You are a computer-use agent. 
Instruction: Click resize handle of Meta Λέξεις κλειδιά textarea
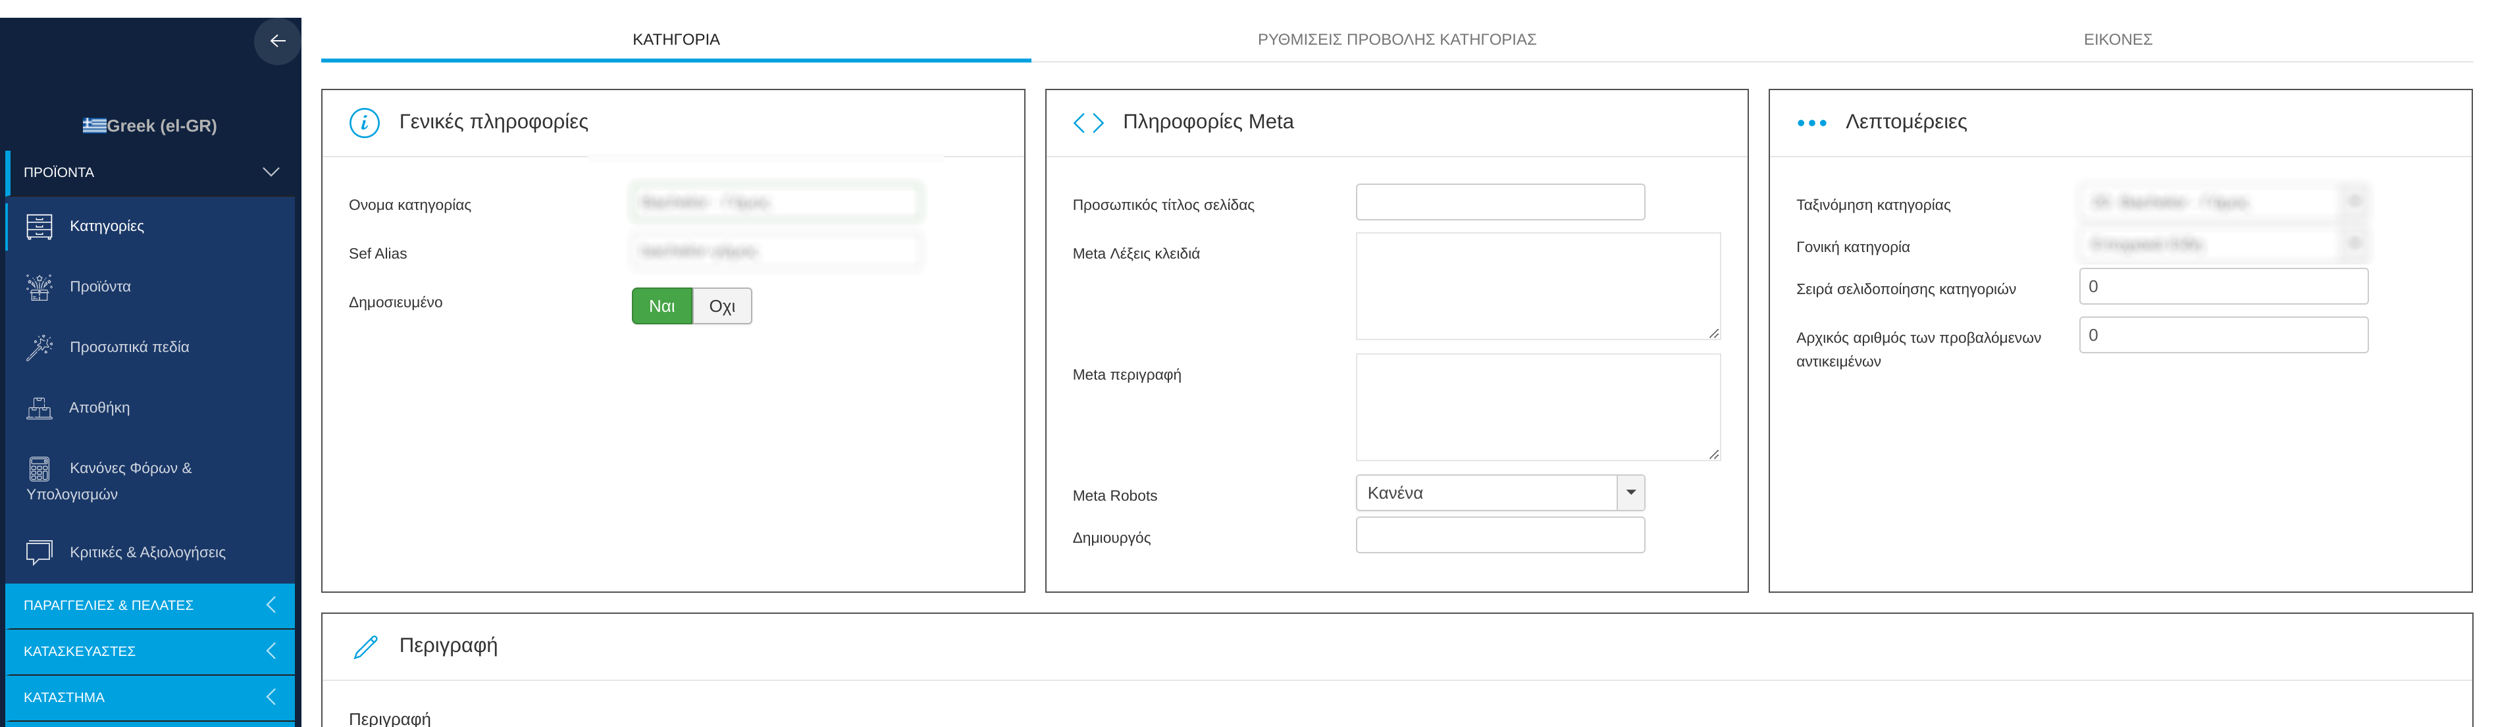[1713, 333]
